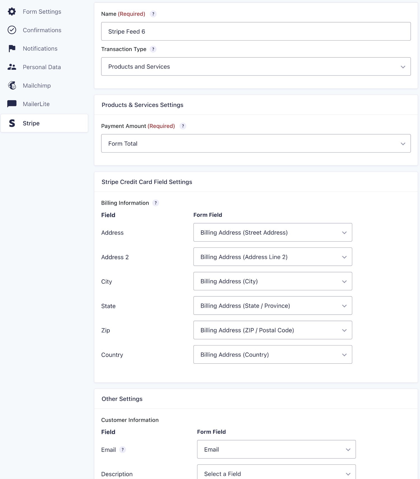Click the Stripe Feed 6 name field
Image resolution: width=420 pixels, height=479 pixels.
(256, 31)
